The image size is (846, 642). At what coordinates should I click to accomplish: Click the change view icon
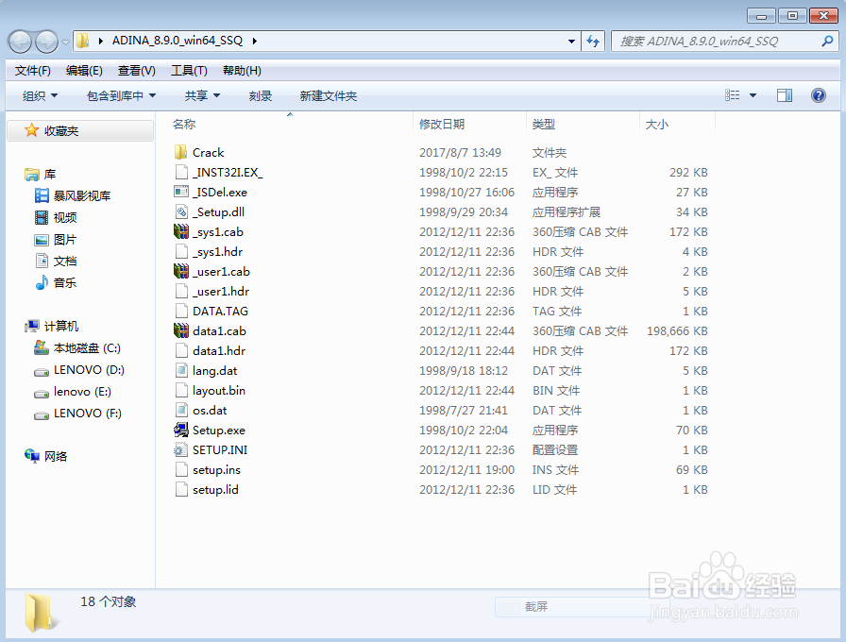click(732, 95)
